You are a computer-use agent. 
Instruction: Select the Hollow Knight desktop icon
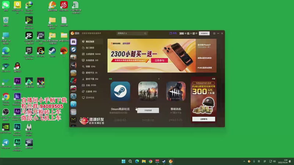[29, 129]
